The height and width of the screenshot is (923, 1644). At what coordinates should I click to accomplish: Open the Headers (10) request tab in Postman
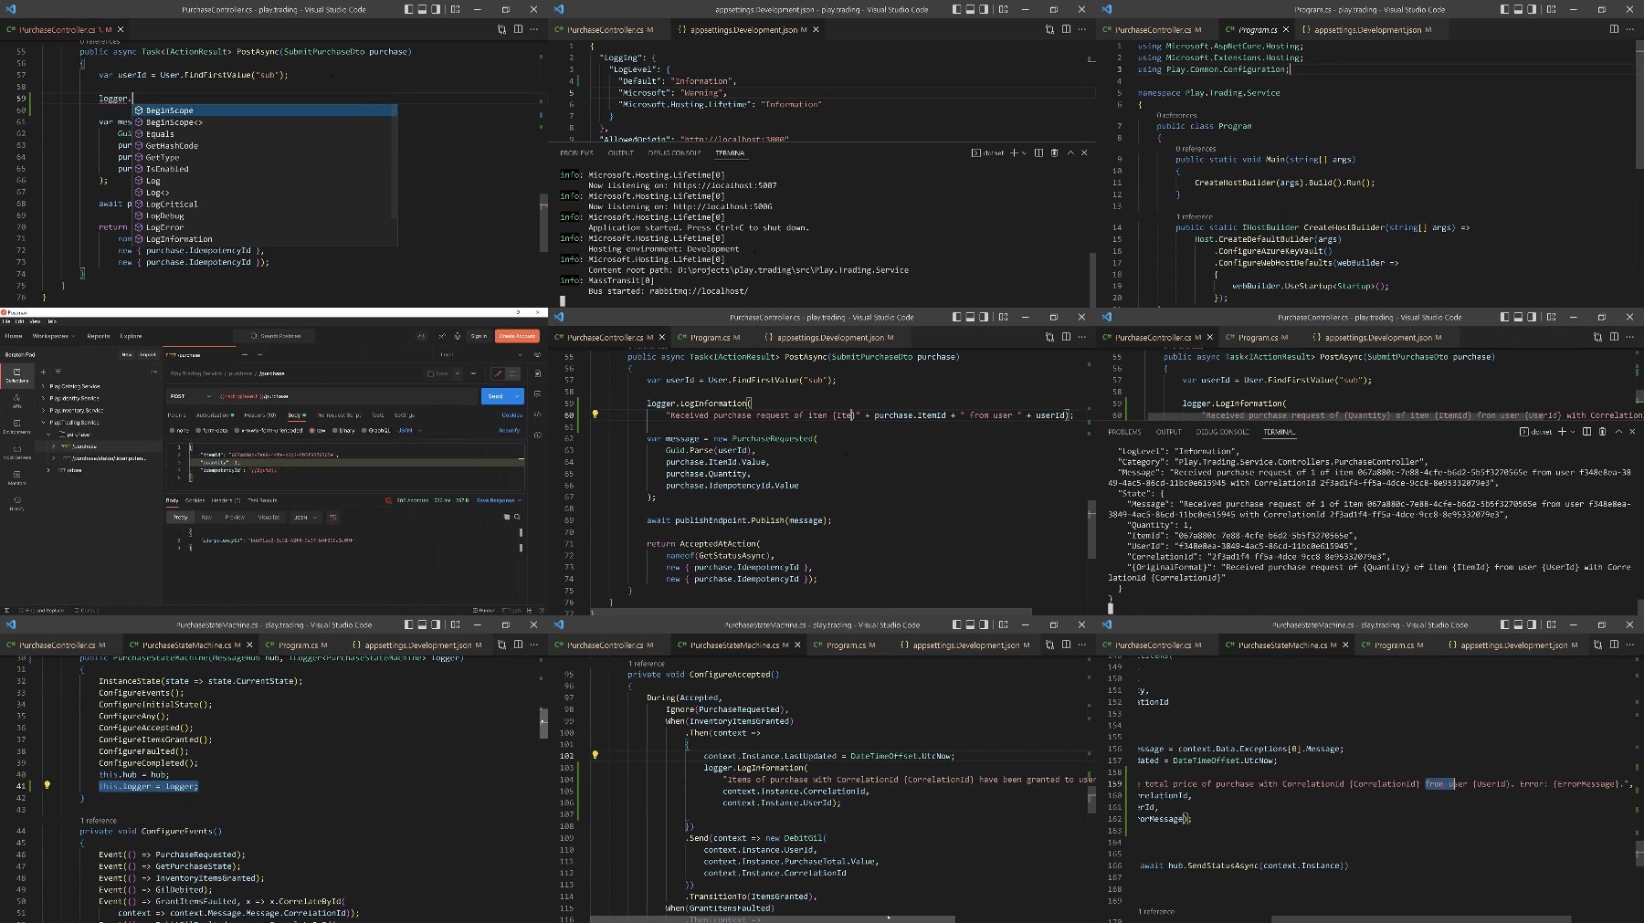tap(260, 415)
